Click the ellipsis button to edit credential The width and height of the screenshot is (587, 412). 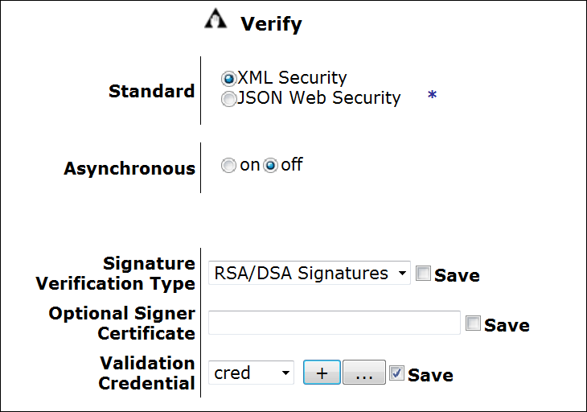coord(364,373)
